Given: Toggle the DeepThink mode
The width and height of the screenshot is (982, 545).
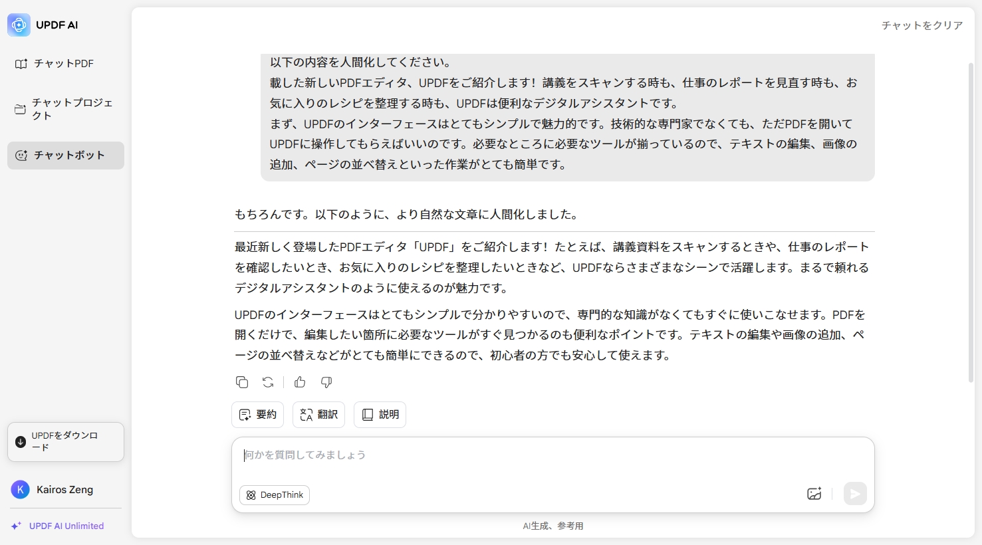Looking at the screenshot, I should coord(275,495).
